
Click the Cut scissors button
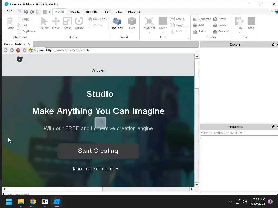(22, 25)
